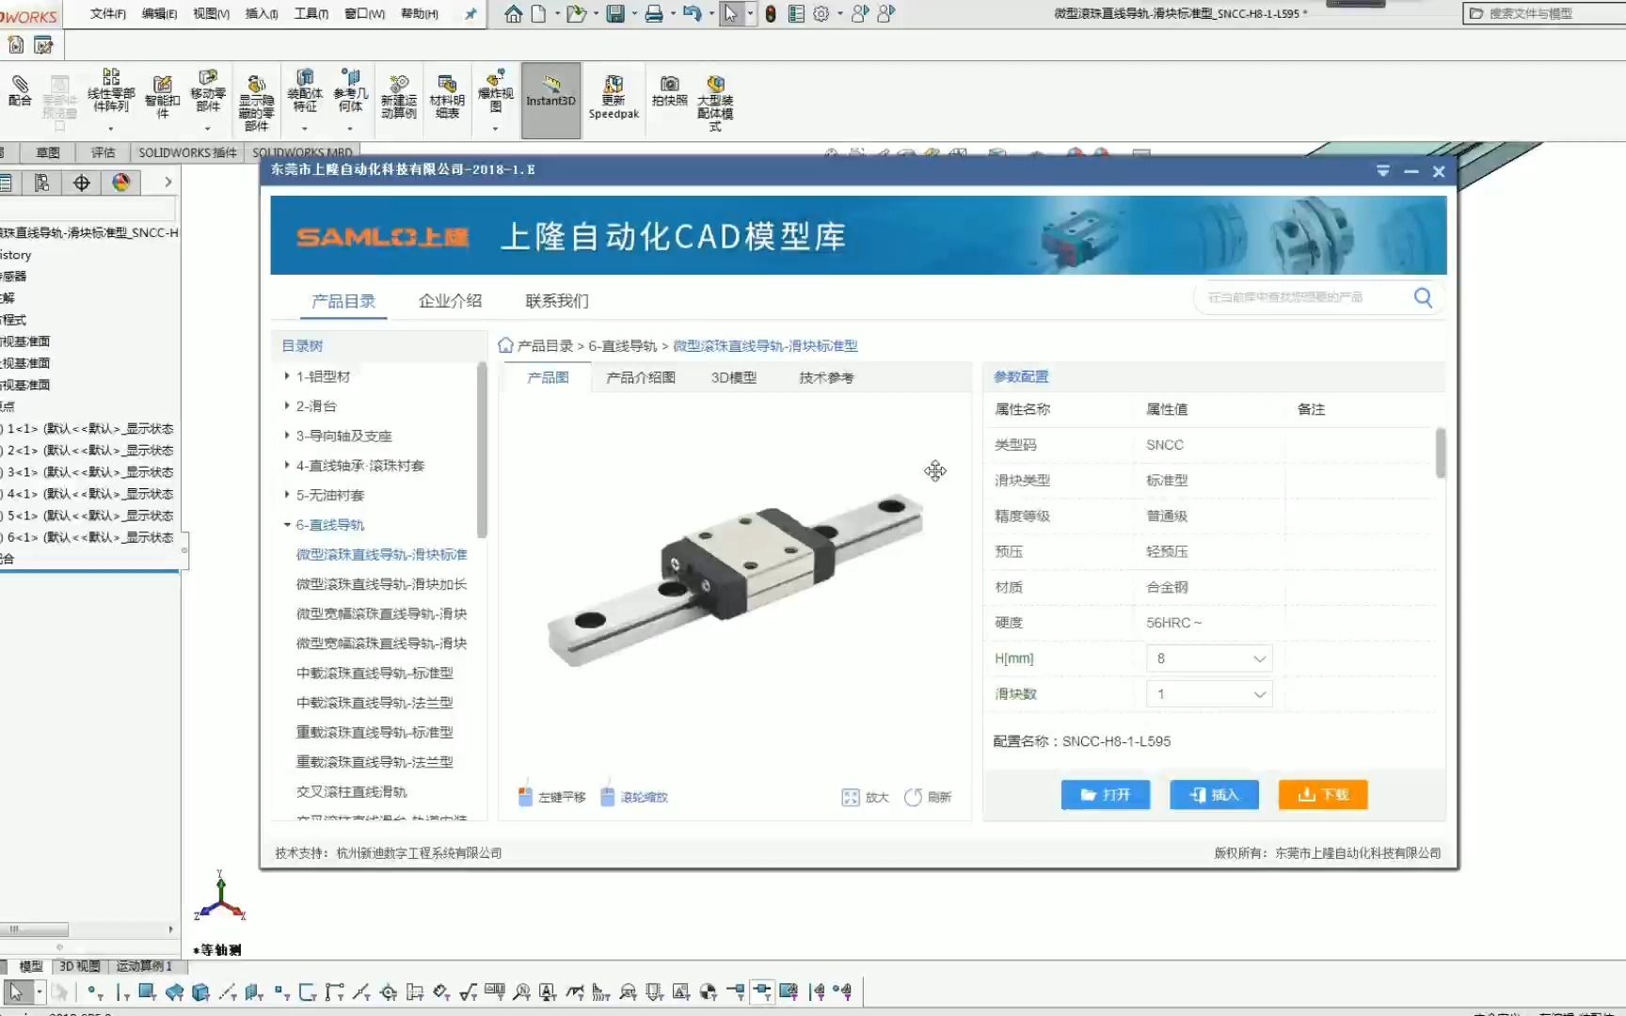This screenshot has width=1626, height=1016.
Task: Switch to 运动算例 1 bottom tab
Action: [144, 966]
